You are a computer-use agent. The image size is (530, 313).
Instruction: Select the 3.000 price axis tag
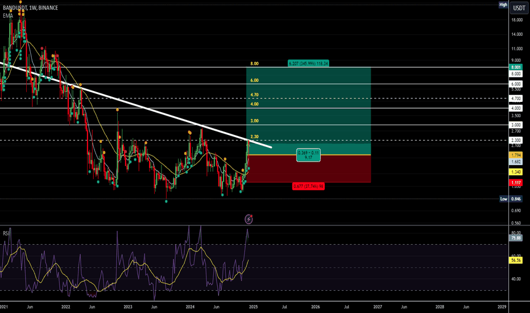coord(516,125)
